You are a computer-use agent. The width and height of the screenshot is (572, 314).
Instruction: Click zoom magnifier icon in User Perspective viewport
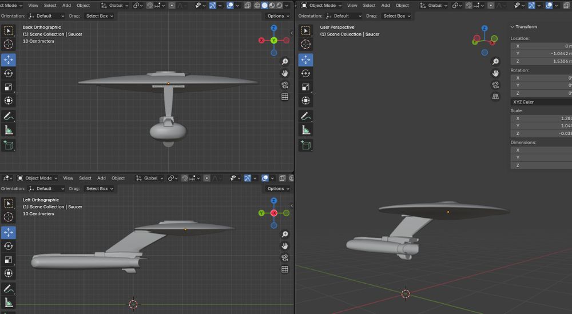495,62
